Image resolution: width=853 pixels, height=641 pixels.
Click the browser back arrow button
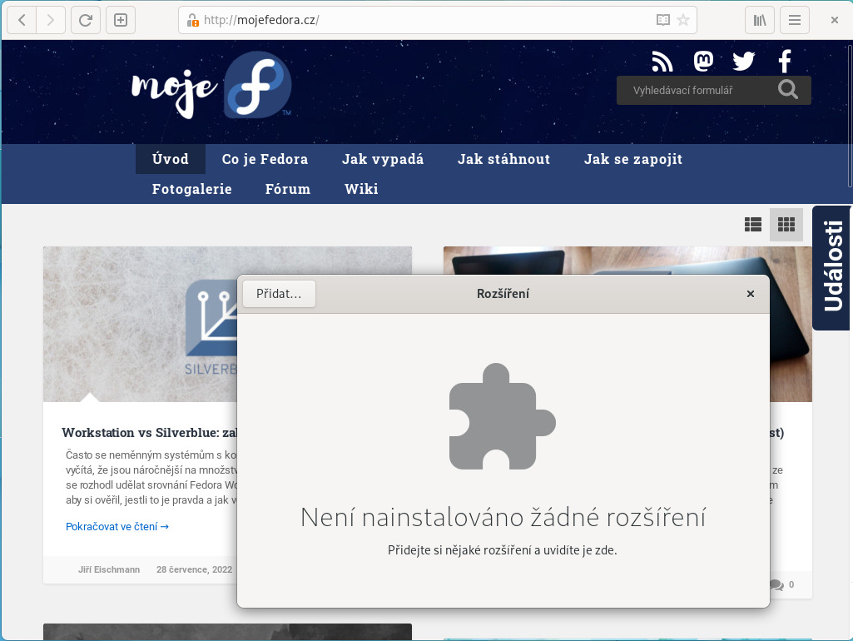(22, 20)
